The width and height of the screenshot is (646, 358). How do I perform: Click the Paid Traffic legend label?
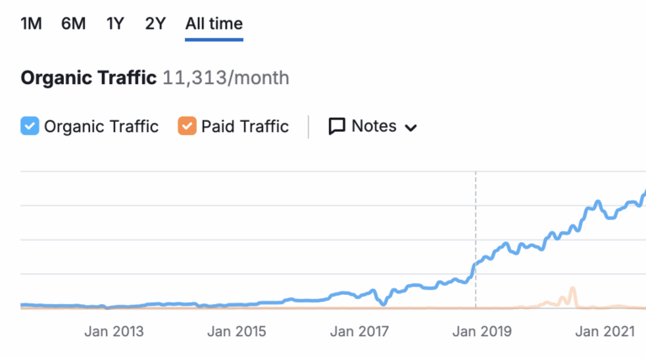tap(245, 127)
